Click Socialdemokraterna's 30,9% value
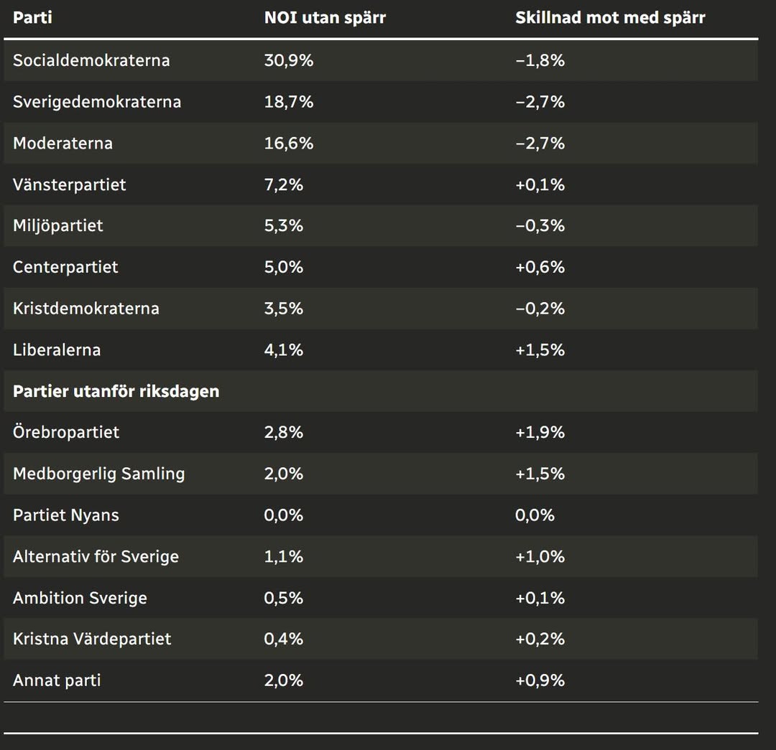Image resolution: width=776 pixels, height=750 pixels. click(x=289, y=60)
